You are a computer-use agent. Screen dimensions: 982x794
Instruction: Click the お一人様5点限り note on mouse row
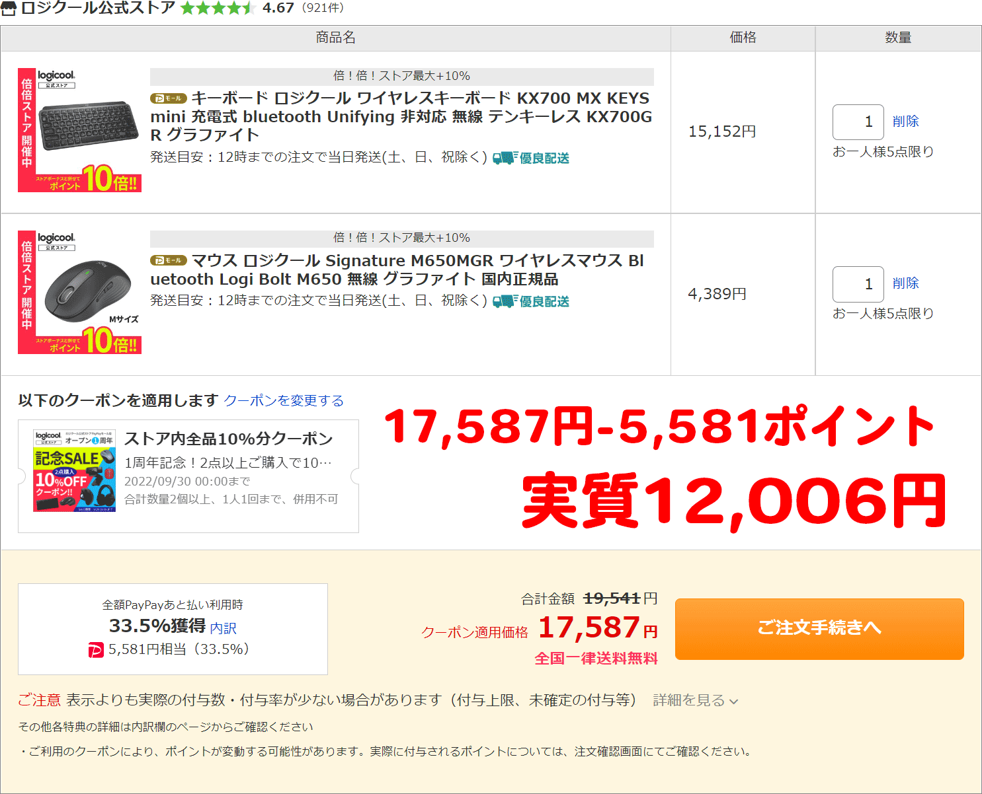tap(883, 313)
